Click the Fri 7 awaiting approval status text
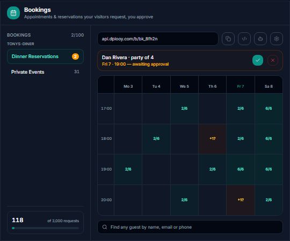 pos(135,64)
